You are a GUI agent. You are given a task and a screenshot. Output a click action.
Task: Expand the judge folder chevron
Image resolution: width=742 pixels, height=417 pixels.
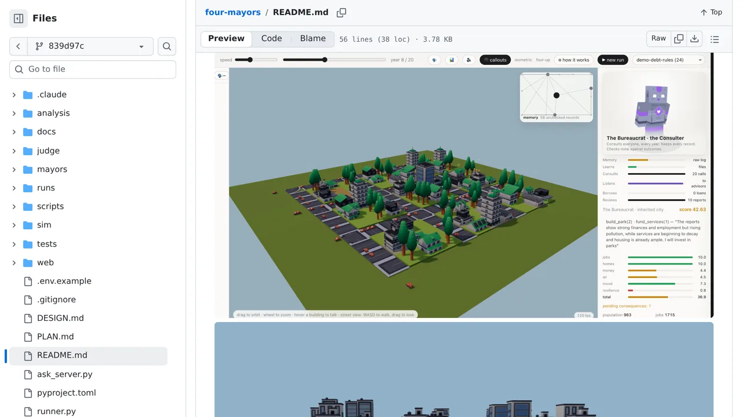pyautogui.click(x=14, y=151)
